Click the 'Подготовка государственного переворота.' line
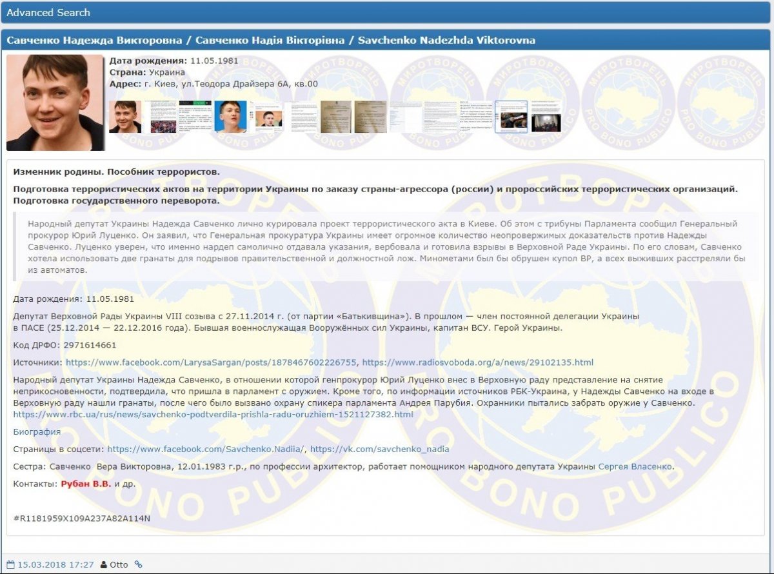 click(116, 201)
